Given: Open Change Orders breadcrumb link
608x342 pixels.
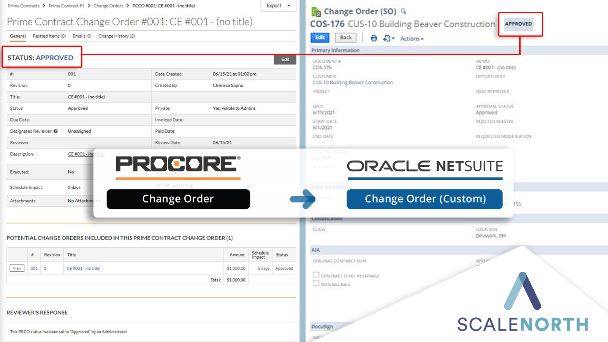Looking at the screenshot, I should click(108, 6).
